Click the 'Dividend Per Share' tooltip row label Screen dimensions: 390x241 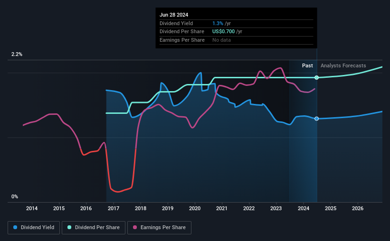(x=182, y=32)
